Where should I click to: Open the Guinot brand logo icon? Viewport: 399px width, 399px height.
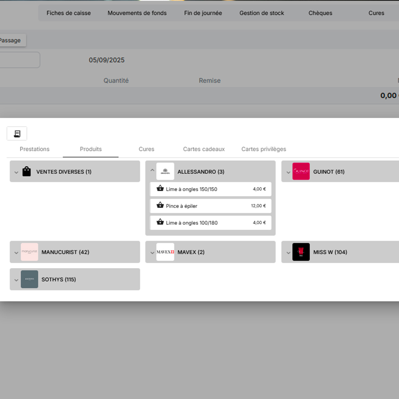pyautogui.click(x=301, y=172)
